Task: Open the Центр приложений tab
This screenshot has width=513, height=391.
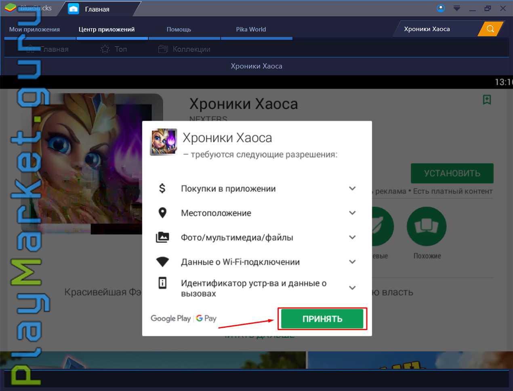Action: point(107,29)
